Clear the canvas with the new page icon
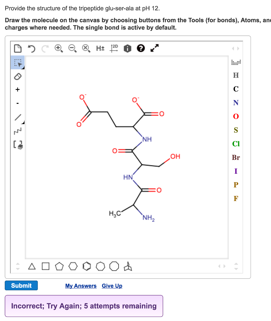Screen dimensions: 271x321 (x=18, y=48)
